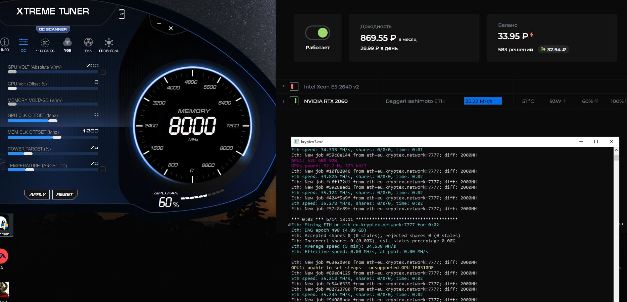Click the Power Target slider handle
Viewport: 627px width, 302px height.
click(x=28, y=154)
